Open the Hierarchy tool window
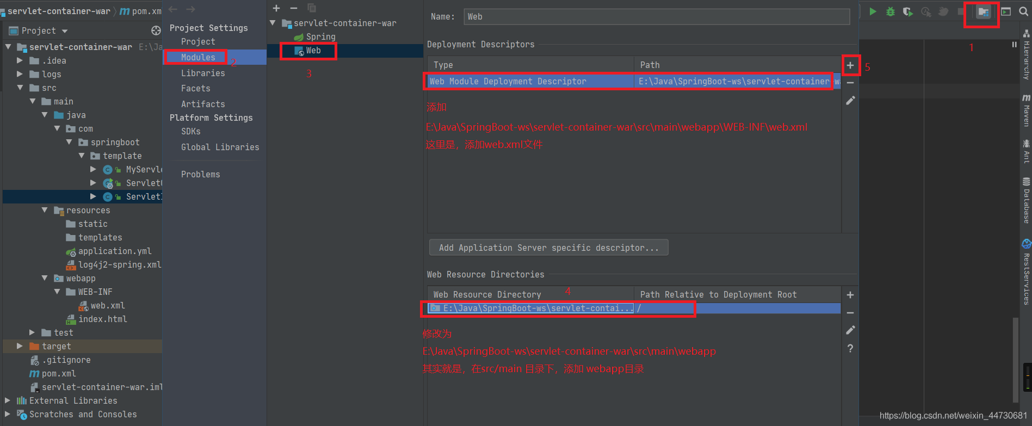 [x=1027, y=55]
